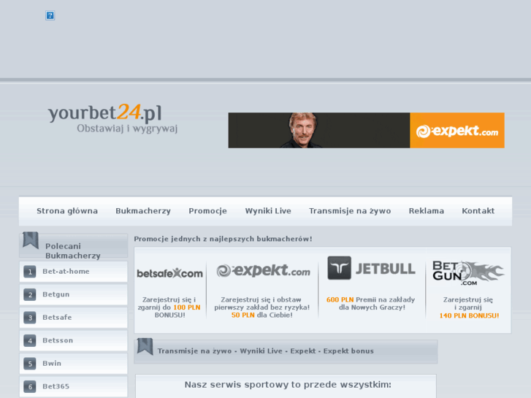This screenshot has height=398, width=531.
Task: Open Wyniki Live link in content heading
Action: 261,351
